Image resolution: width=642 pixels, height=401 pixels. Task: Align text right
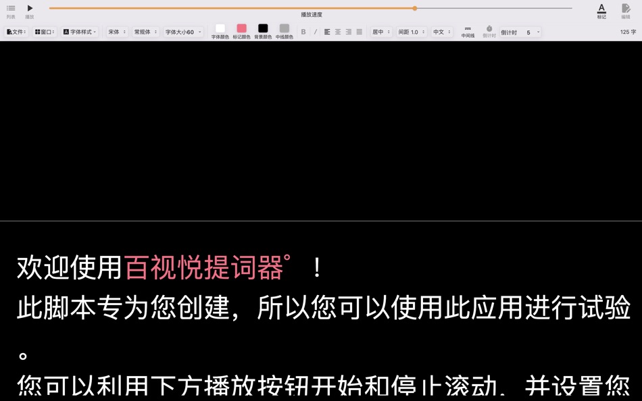pyautogui.click(x=349, y=32)
